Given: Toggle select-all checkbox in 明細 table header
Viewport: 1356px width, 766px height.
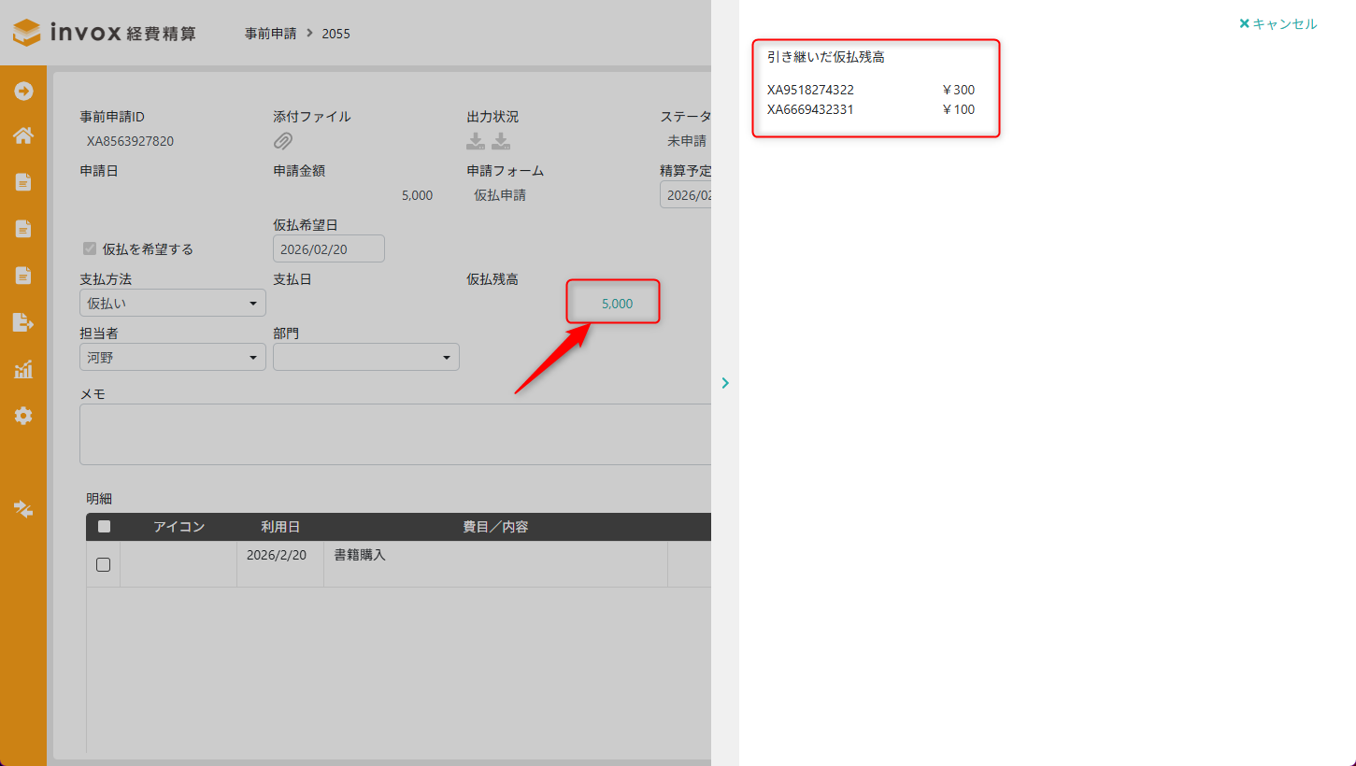Looking at the screenshot, I should coord(104,527).
